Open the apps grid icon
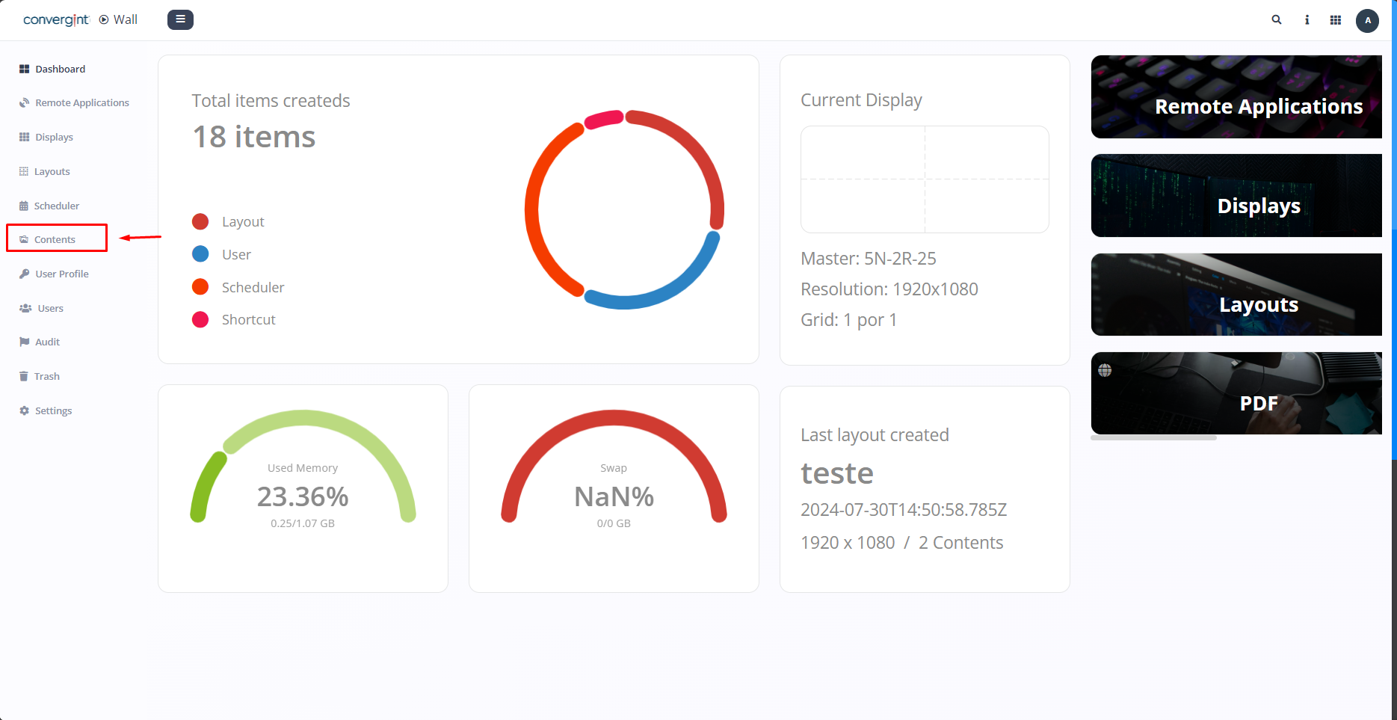Image resolution: width=1397 pixels, height=720 pixels. tap(1336, 20)
